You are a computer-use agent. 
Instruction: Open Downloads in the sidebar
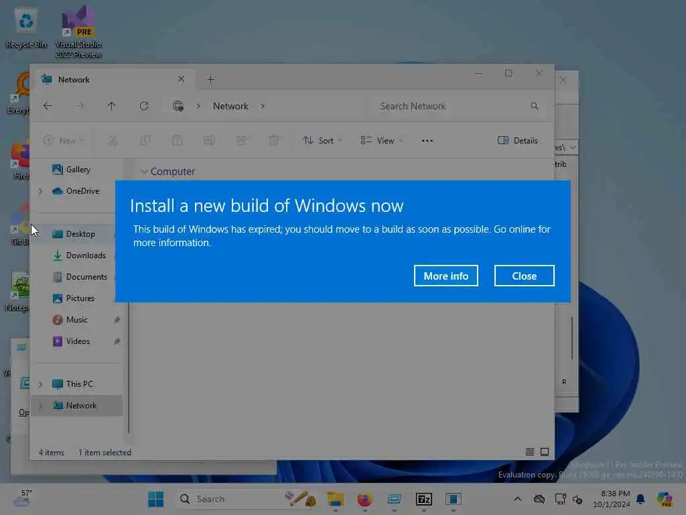(x=86, y=255)
